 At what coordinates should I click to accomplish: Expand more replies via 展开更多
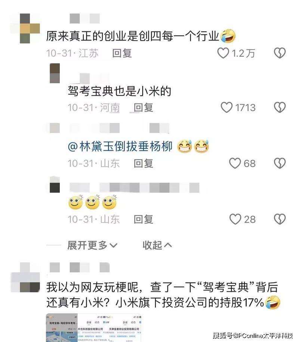(x=92, y=245)
